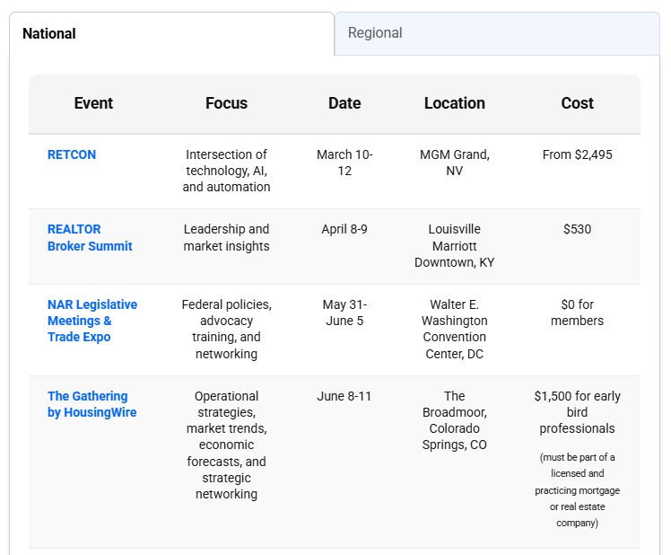671x555 pixels.
Task: Select 'Intersection of technology, AI, and automation' text
Action: [x=226, y=171]
